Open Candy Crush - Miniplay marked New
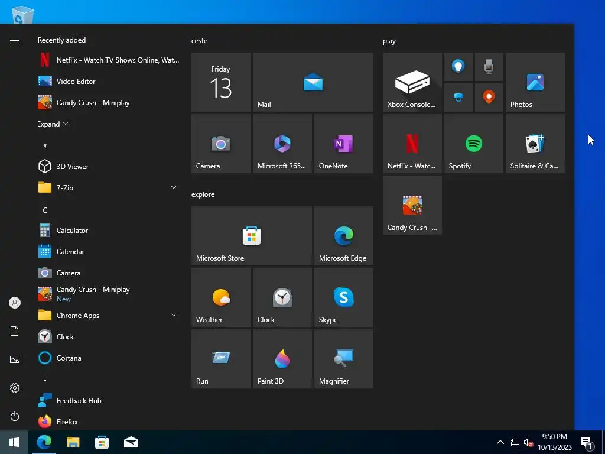This screenshot has width=605, height=454. click(x=108, y=294)
